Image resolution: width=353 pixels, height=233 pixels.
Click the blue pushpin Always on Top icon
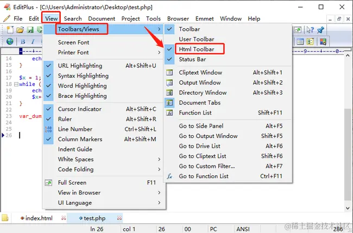(x=320, y=30)
